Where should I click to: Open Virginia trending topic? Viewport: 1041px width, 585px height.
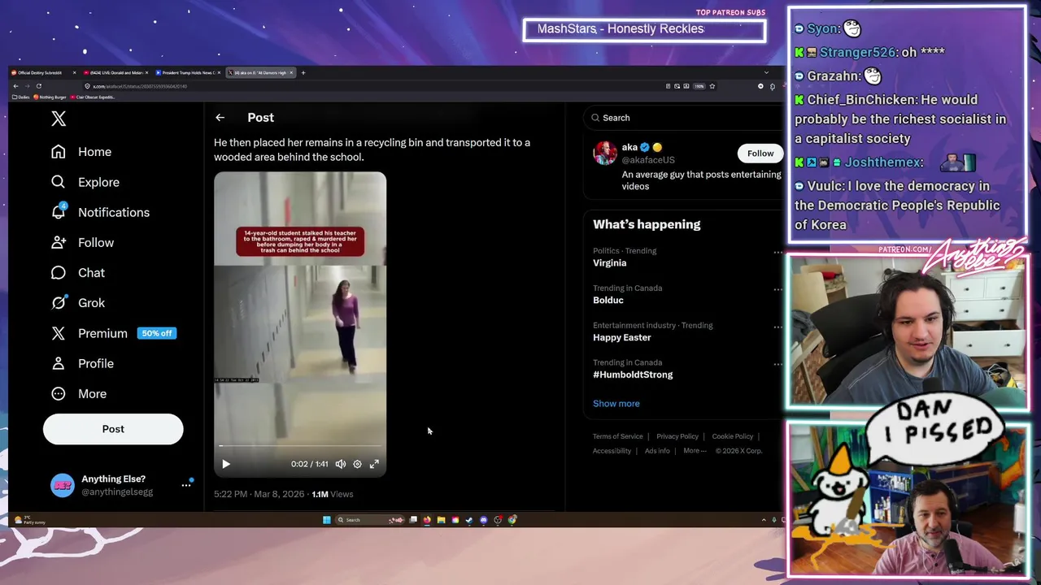[x=610, y=263]
